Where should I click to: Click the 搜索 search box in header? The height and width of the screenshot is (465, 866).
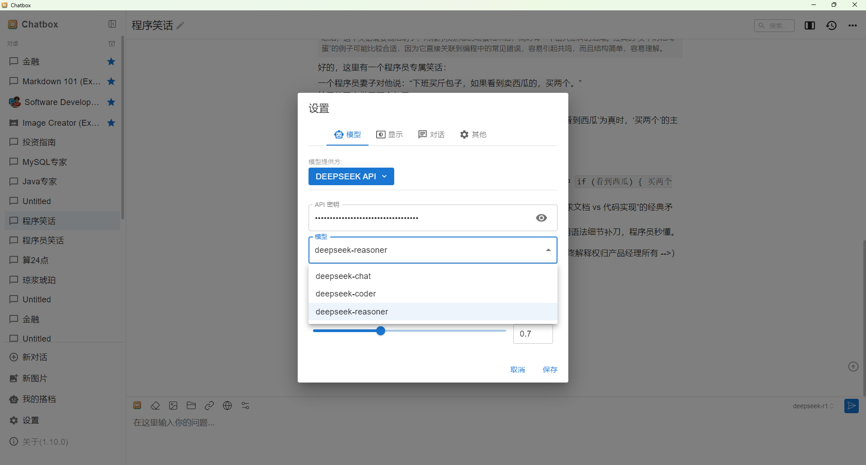(774, 26)
